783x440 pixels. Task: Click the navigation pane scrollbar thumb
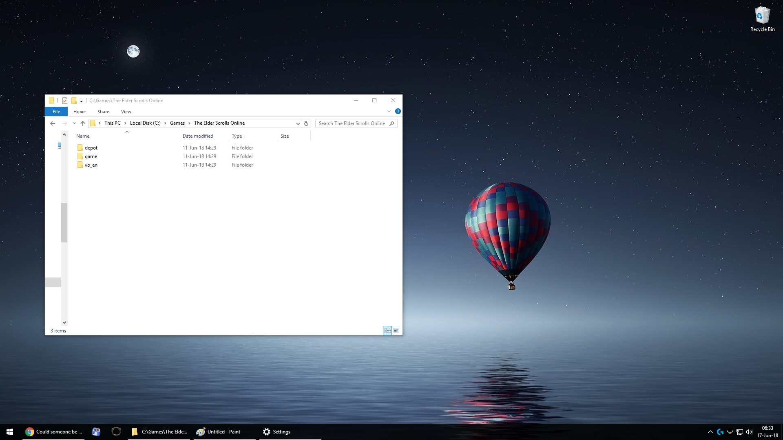coord(64,222)
